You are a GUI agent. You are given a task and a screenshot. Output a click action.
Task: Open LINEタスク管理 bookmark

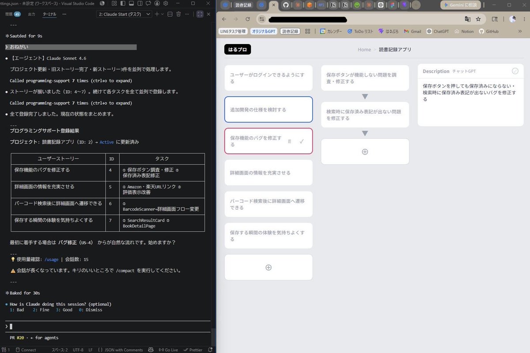[233, 31]
